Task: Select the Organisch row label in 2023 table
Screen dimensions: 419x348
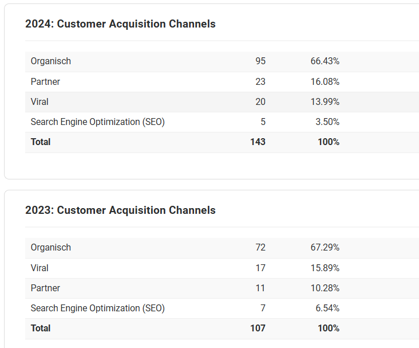Action: (51, 248)
